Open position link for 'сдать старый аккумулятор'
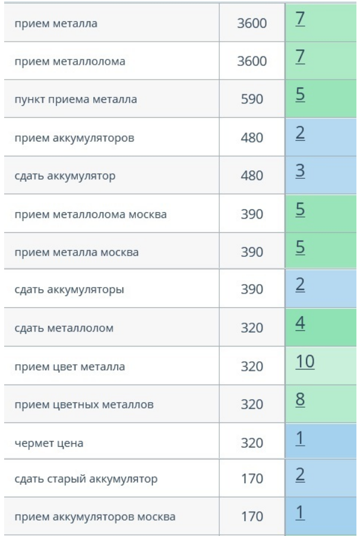 (301, 478)
